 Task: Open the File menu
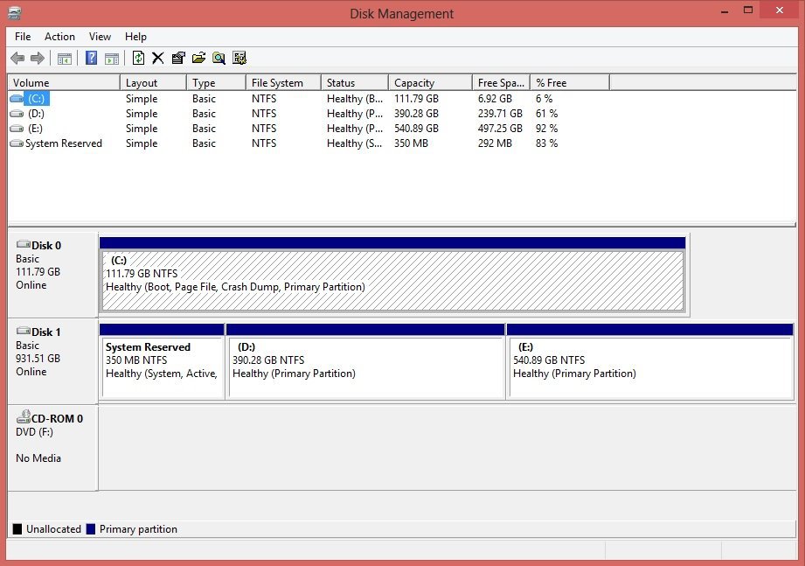point(22,37)
